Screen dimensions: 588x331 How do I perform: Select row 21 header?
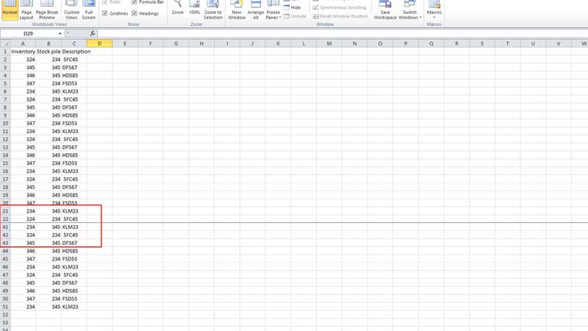(5, 211)
